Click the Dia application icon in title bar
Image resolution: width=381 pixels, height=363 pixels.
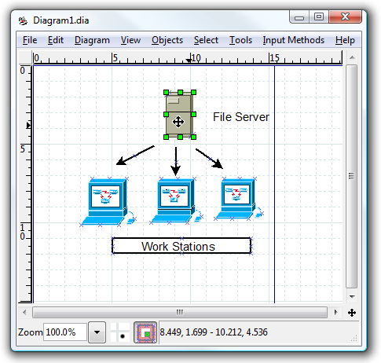point(24,20)
